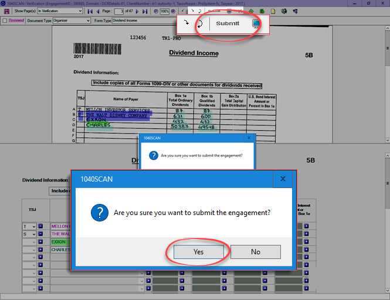The height and width of the screenshot is (300, 390).
Task: Click blue button beside EXXON row
Action: (x=41, y=241)
